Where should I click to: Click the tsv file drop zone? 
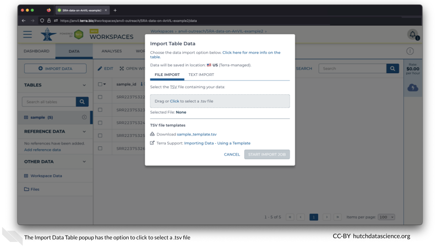click(x=220, y=101)
